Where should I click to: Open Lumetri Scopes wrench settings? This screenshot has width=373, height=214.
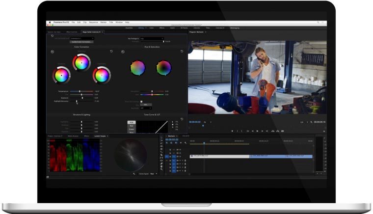[134, 174]
